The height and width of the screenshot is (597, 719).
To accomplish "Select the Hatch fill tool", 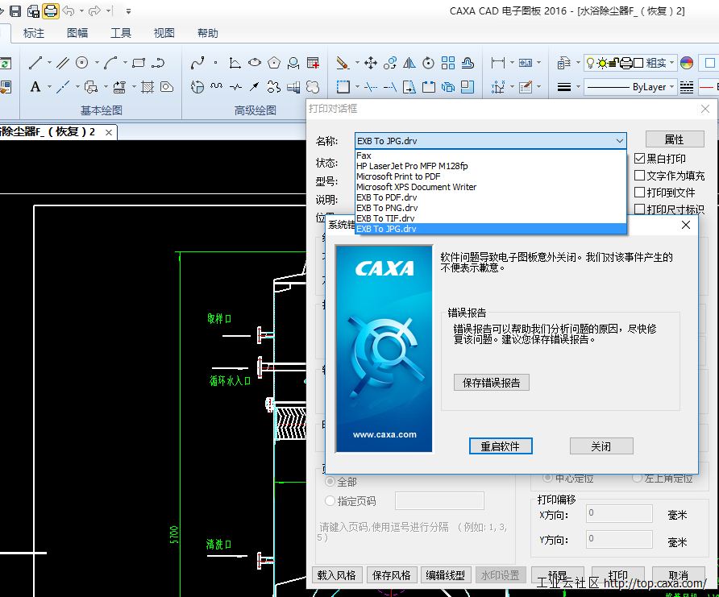I will 148,86.
